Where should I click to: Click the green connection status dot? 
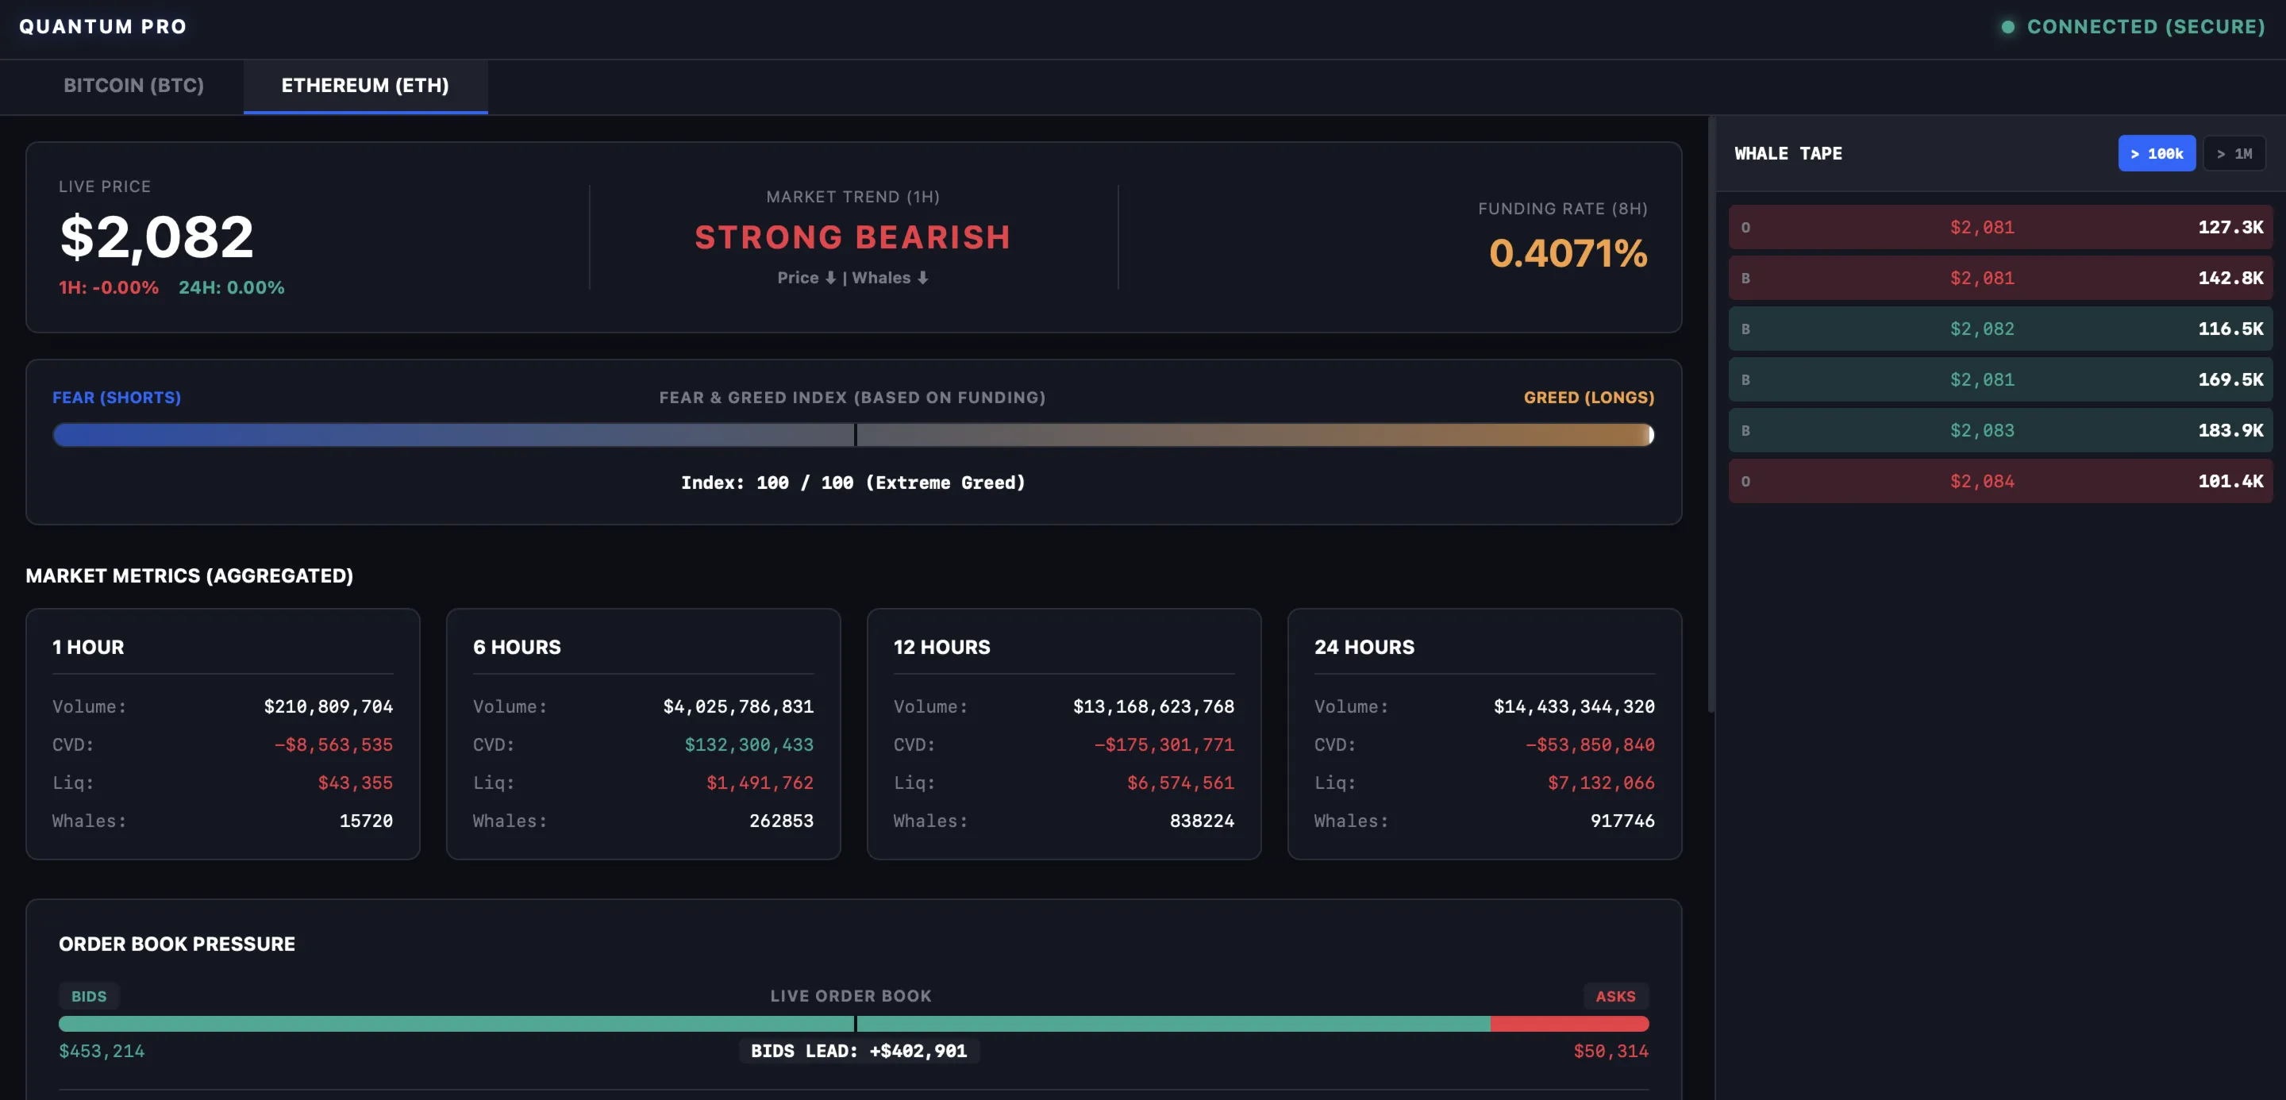(2007, 27)
